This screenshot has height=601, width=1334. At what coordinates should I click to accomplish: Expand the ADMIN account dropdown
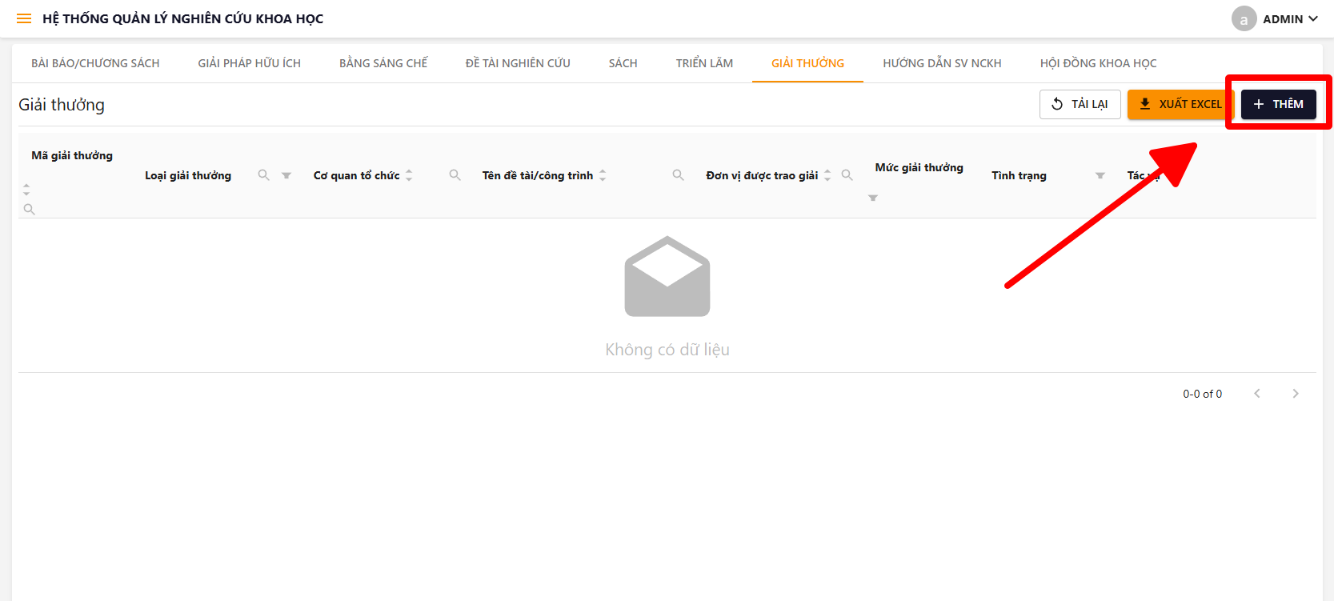click(x=1276, y=19)
